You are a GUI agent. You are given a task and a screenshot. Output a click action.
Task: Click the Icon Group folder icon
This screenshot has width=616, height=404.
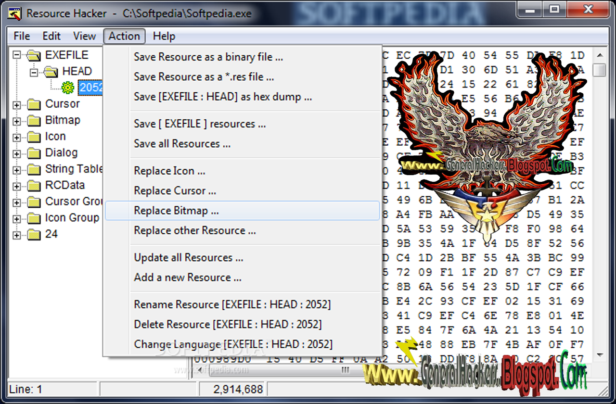34,218
